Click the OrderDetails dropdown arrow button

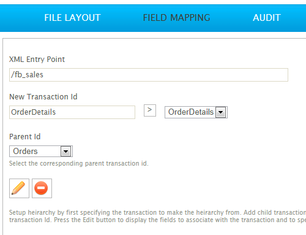(x=220, y=112)
